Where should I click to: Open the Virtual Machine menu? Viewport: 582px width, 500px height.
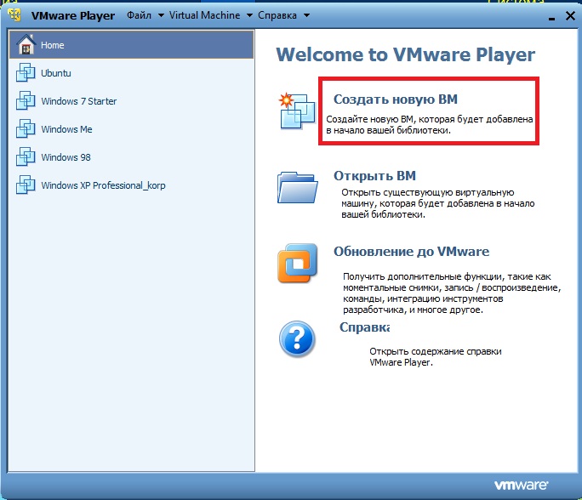tap(204, 15)
